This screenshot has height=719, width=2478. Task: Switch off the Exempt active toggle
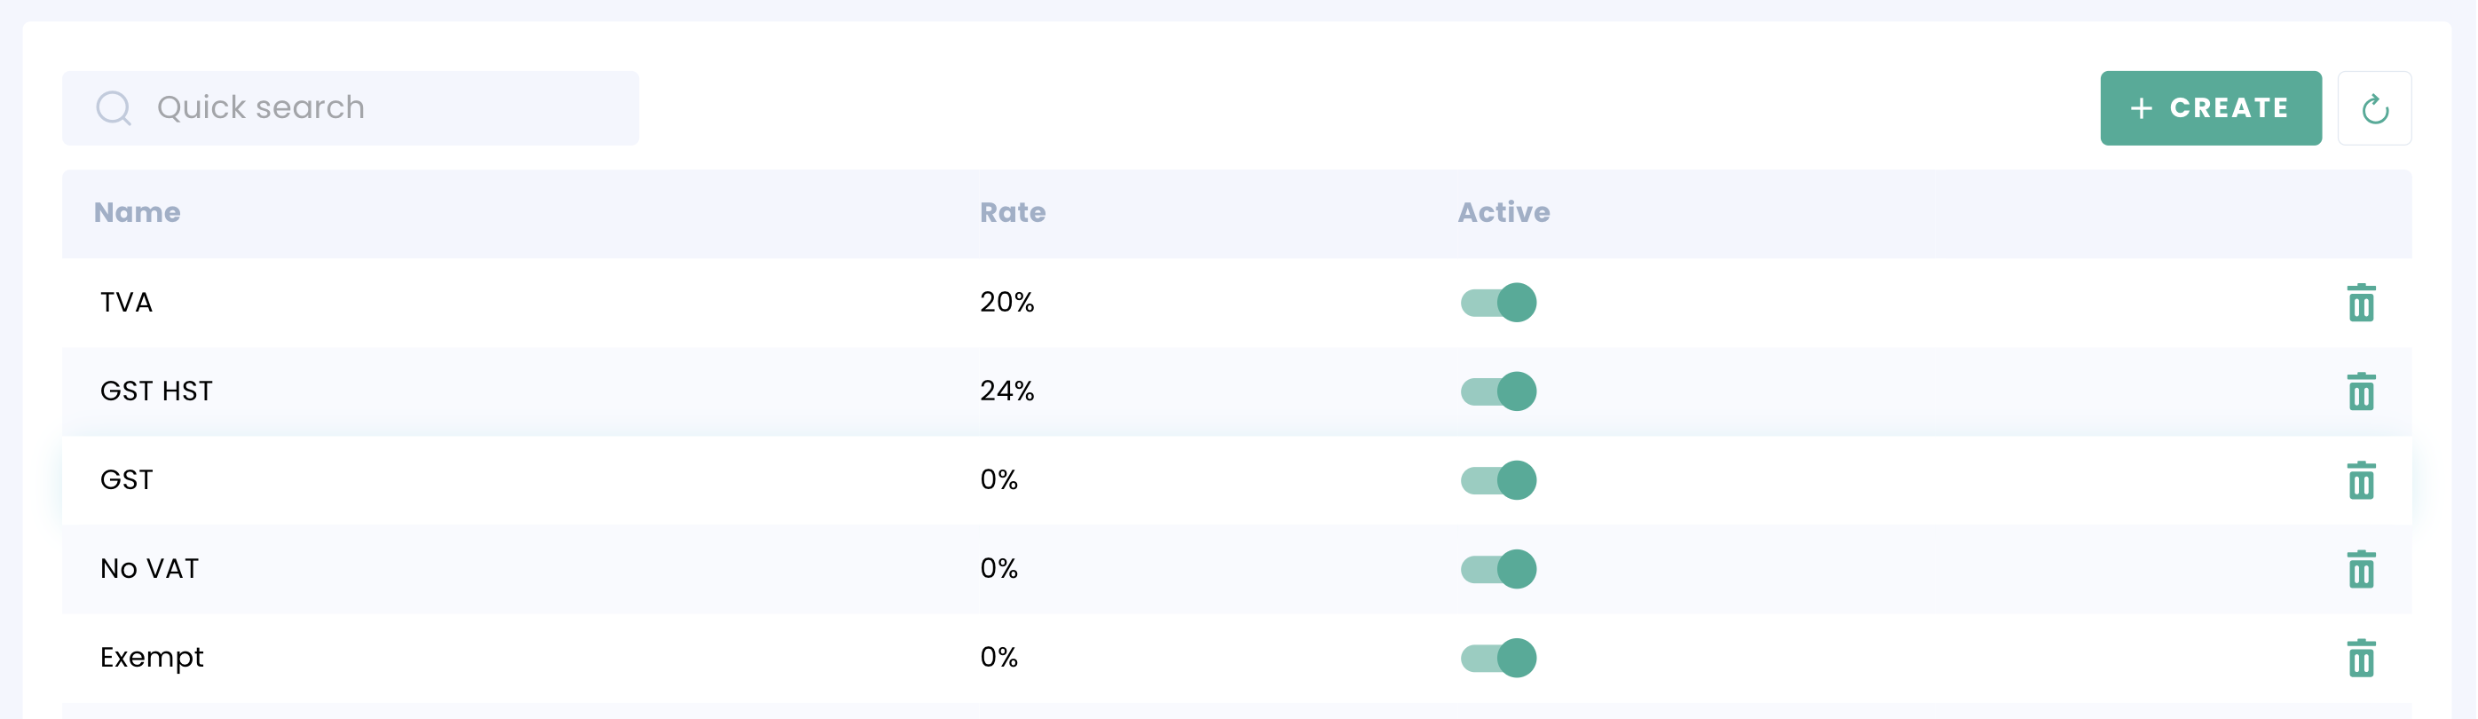click(1498, 659)
